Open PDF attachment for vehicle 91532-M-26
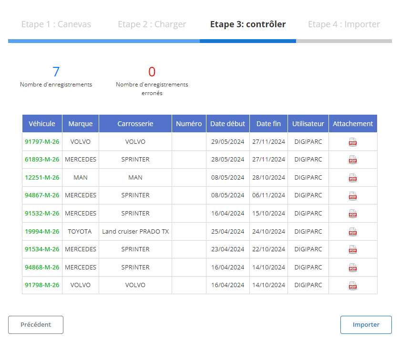Screen dimensions: 400x343 [x=352, y=214]
